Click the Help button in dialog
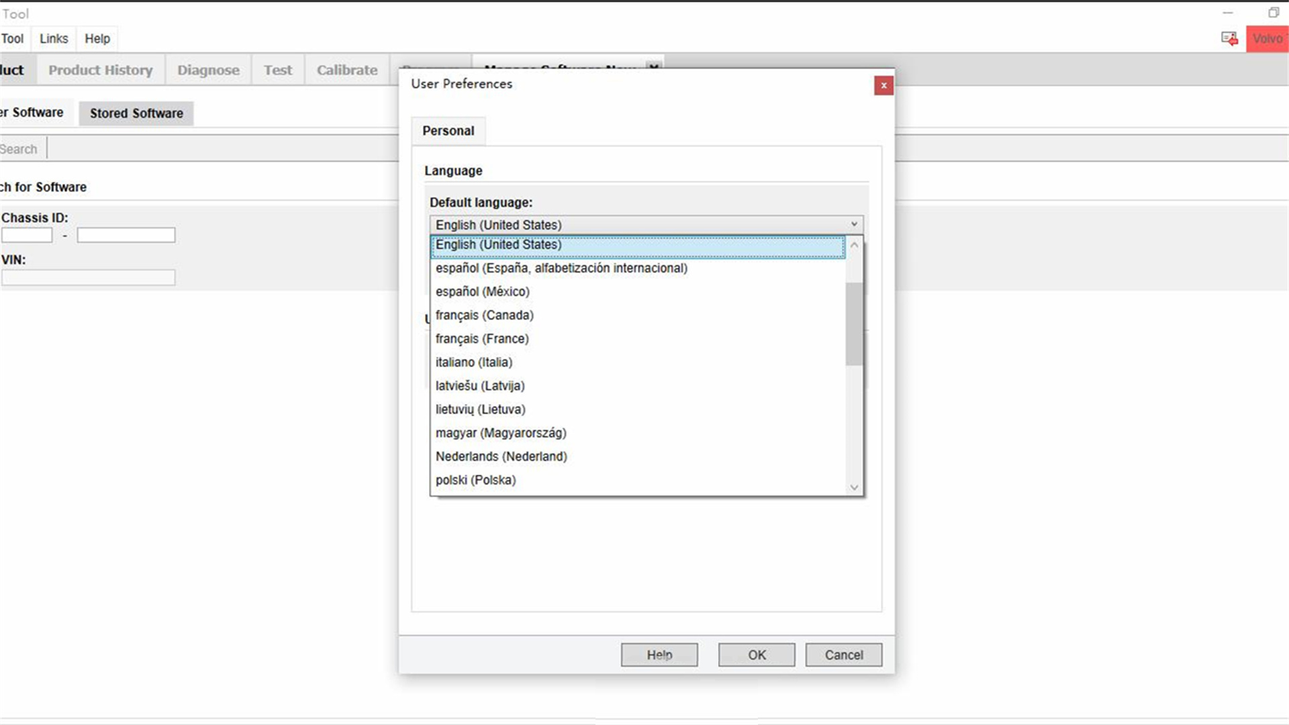 pos(659,655)
